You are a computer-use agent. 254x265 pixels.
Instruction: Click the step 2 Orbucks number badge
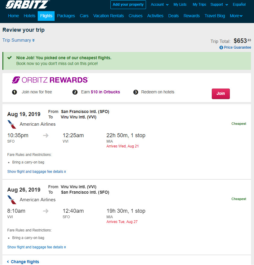[75, 92]
